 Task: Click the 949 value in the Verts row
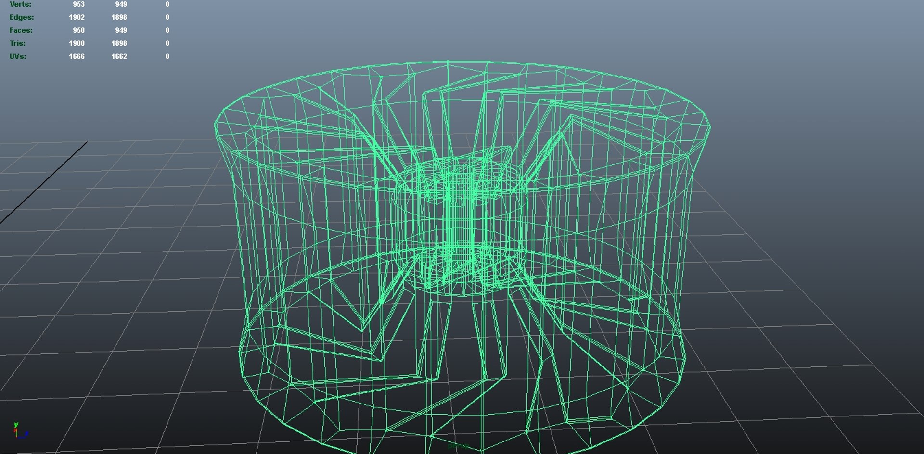[121, 4]
